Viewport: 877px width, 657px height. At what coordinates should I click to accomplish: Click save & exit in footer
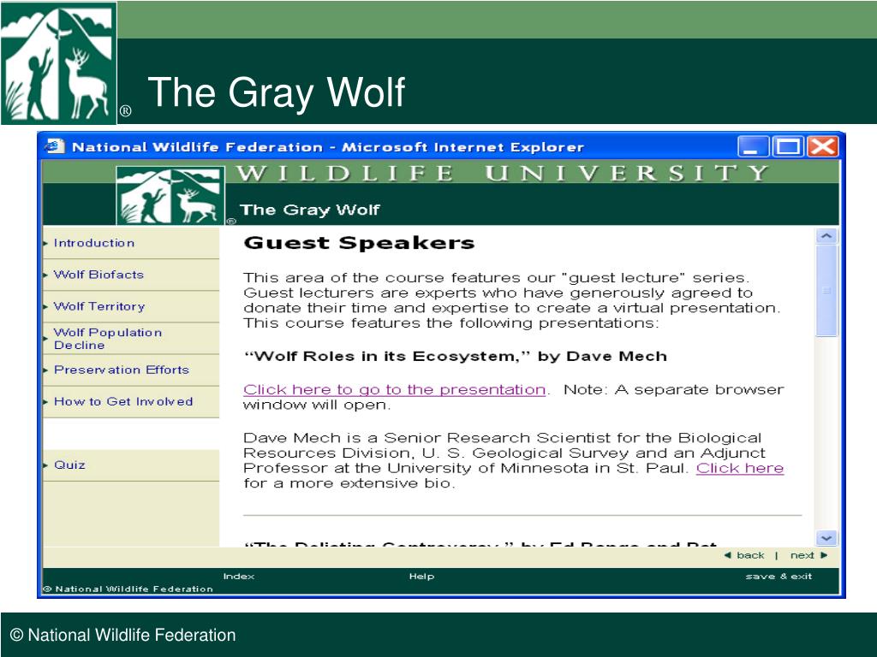[779, 577]
